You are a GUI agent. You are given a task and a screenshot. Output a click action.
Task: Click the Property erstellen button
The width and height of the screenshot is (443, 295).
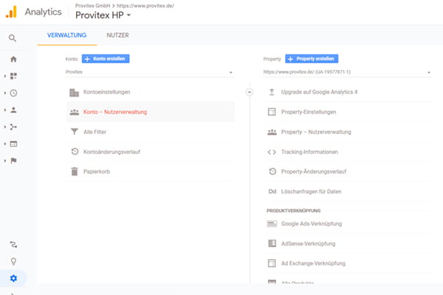tap(312, 59)
